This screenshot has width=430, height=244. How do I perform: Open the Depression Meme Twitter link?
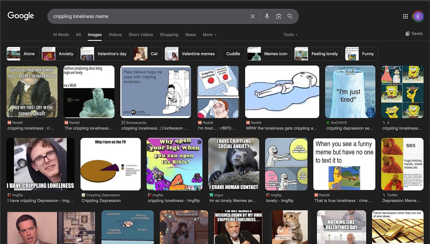coord(401,201)
